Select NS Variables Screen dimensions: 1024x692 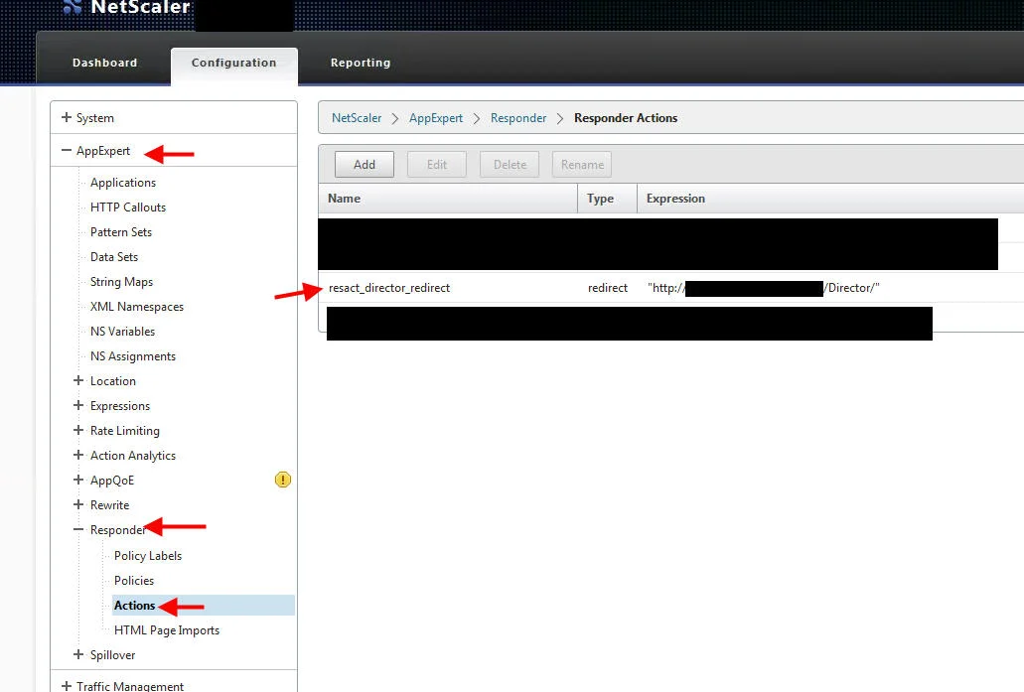click(x=123, y=331)
